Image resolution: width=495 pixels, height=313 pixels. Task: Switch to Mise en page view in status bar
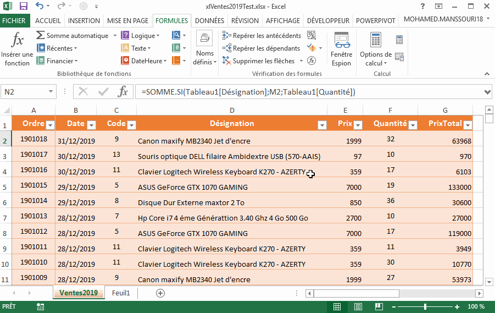point(358,306)
